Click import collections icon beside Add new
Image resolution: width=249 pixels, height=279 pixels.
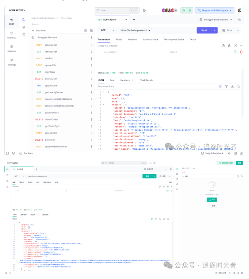[92, 30]
